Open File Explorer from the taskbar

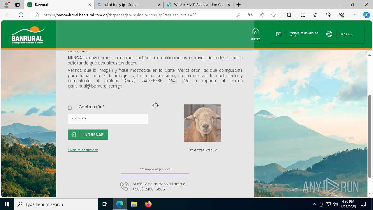(x=134, y=204)
